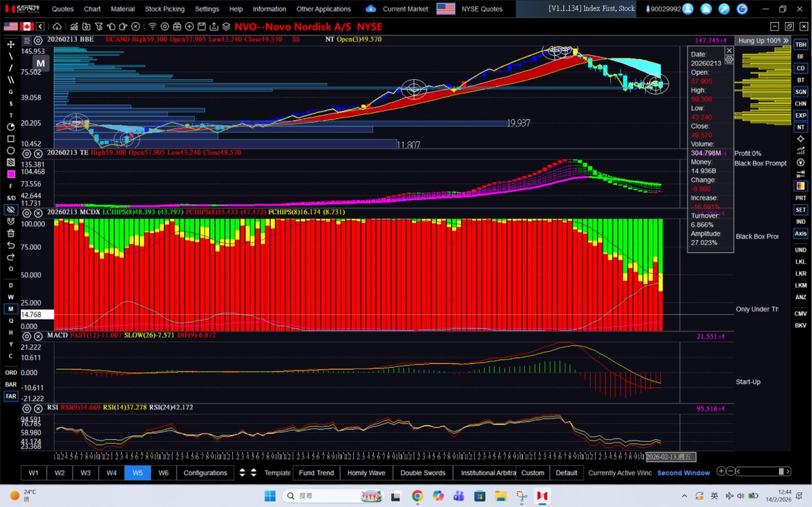This screenshot has width=812, height=507.
Task: Click the up-down arrows next to Configurations
Action: coord(242,473)
